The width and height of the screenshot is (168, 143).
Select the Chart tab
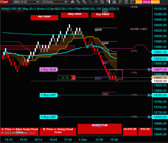4,2
